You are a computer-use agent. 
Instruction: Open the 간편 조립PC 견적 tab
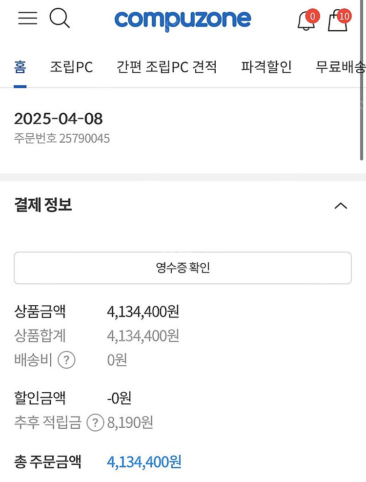click(x=166, y=67)
